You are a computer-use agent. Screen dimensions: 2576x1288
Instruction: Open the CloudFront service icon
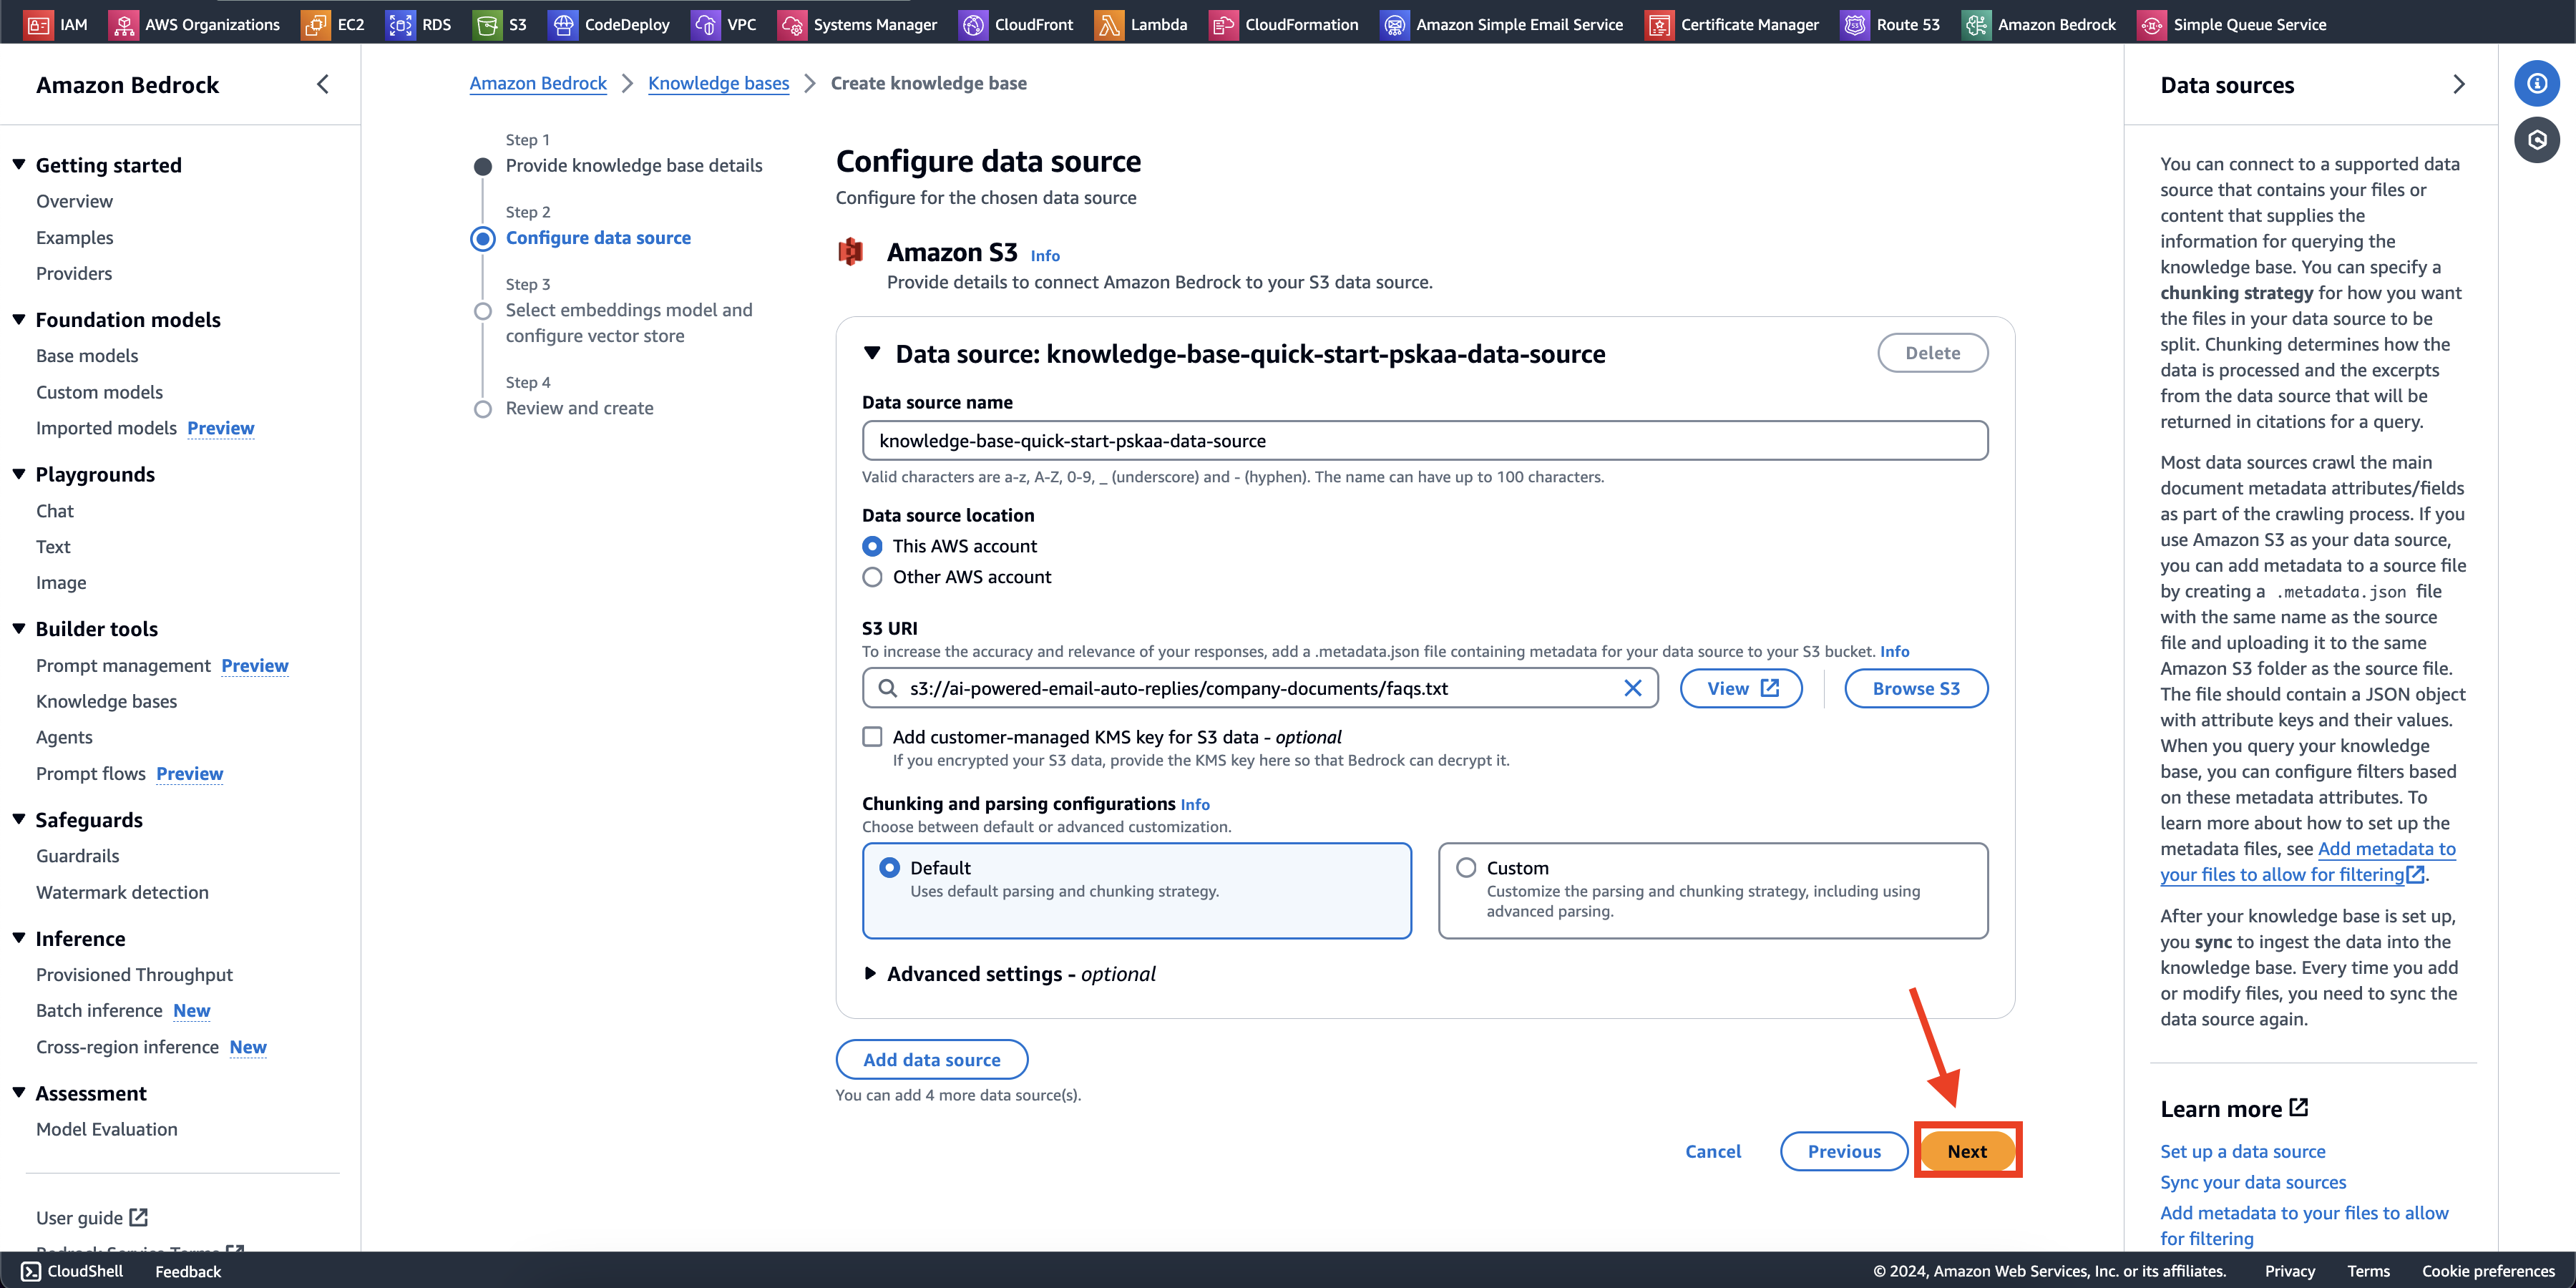tap(973, 24)
